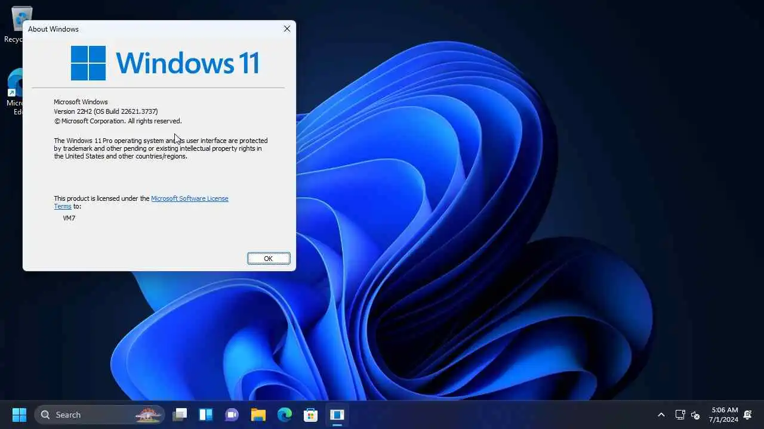Click the Windows 11 logo in dialog

(x=165, y=63)
